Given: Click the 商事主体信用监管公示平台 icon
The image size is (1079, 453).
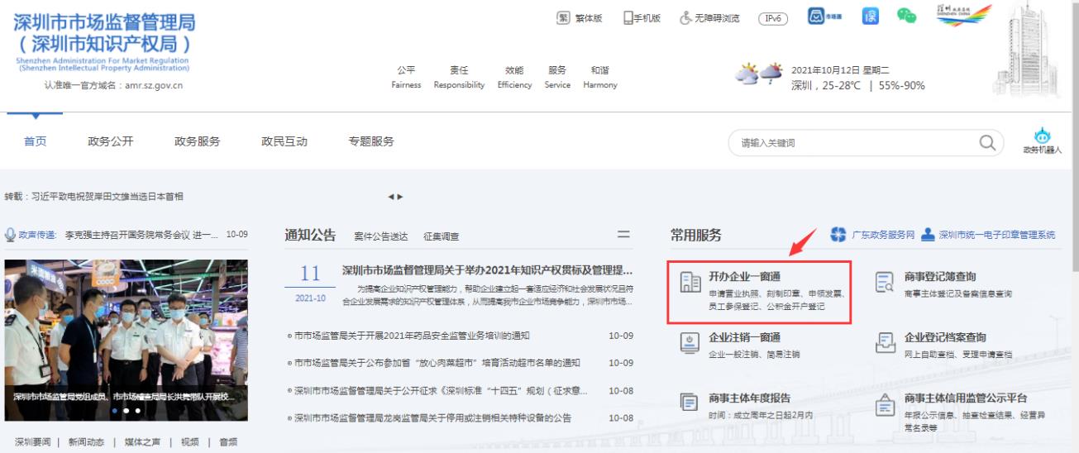Looking at the screenshot, I should point(884,405).
